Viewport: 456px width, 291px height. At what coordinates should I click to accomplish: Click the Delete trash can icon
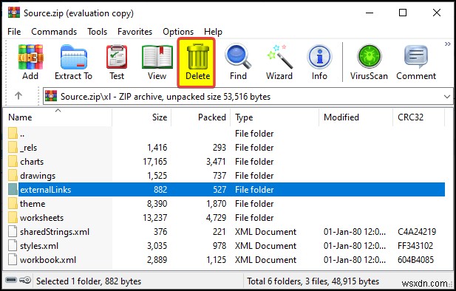(198, 56)
